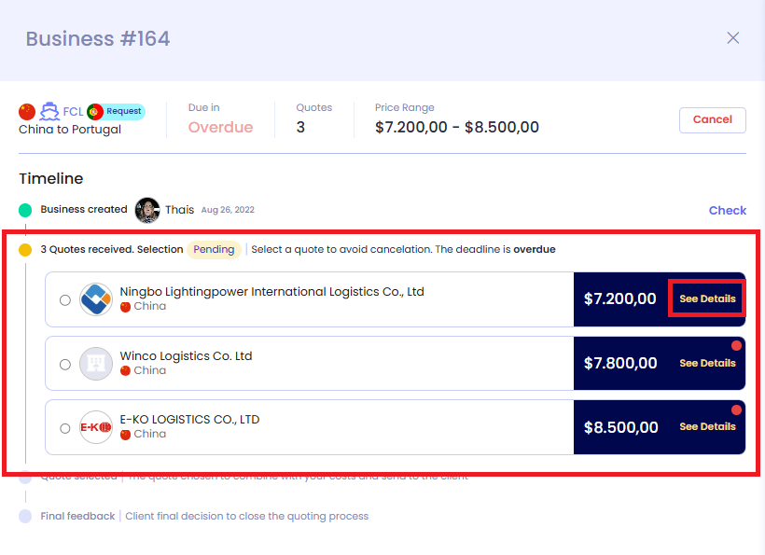Image resolution: width=765 pixels, height=555 pixels.
Task: Click the green Business created timeline marker
Action: 25,210
